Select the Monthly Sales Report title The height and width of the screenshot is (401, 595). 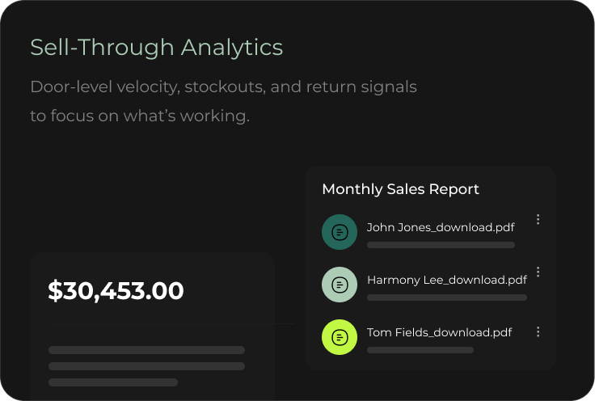coord(400,189)
